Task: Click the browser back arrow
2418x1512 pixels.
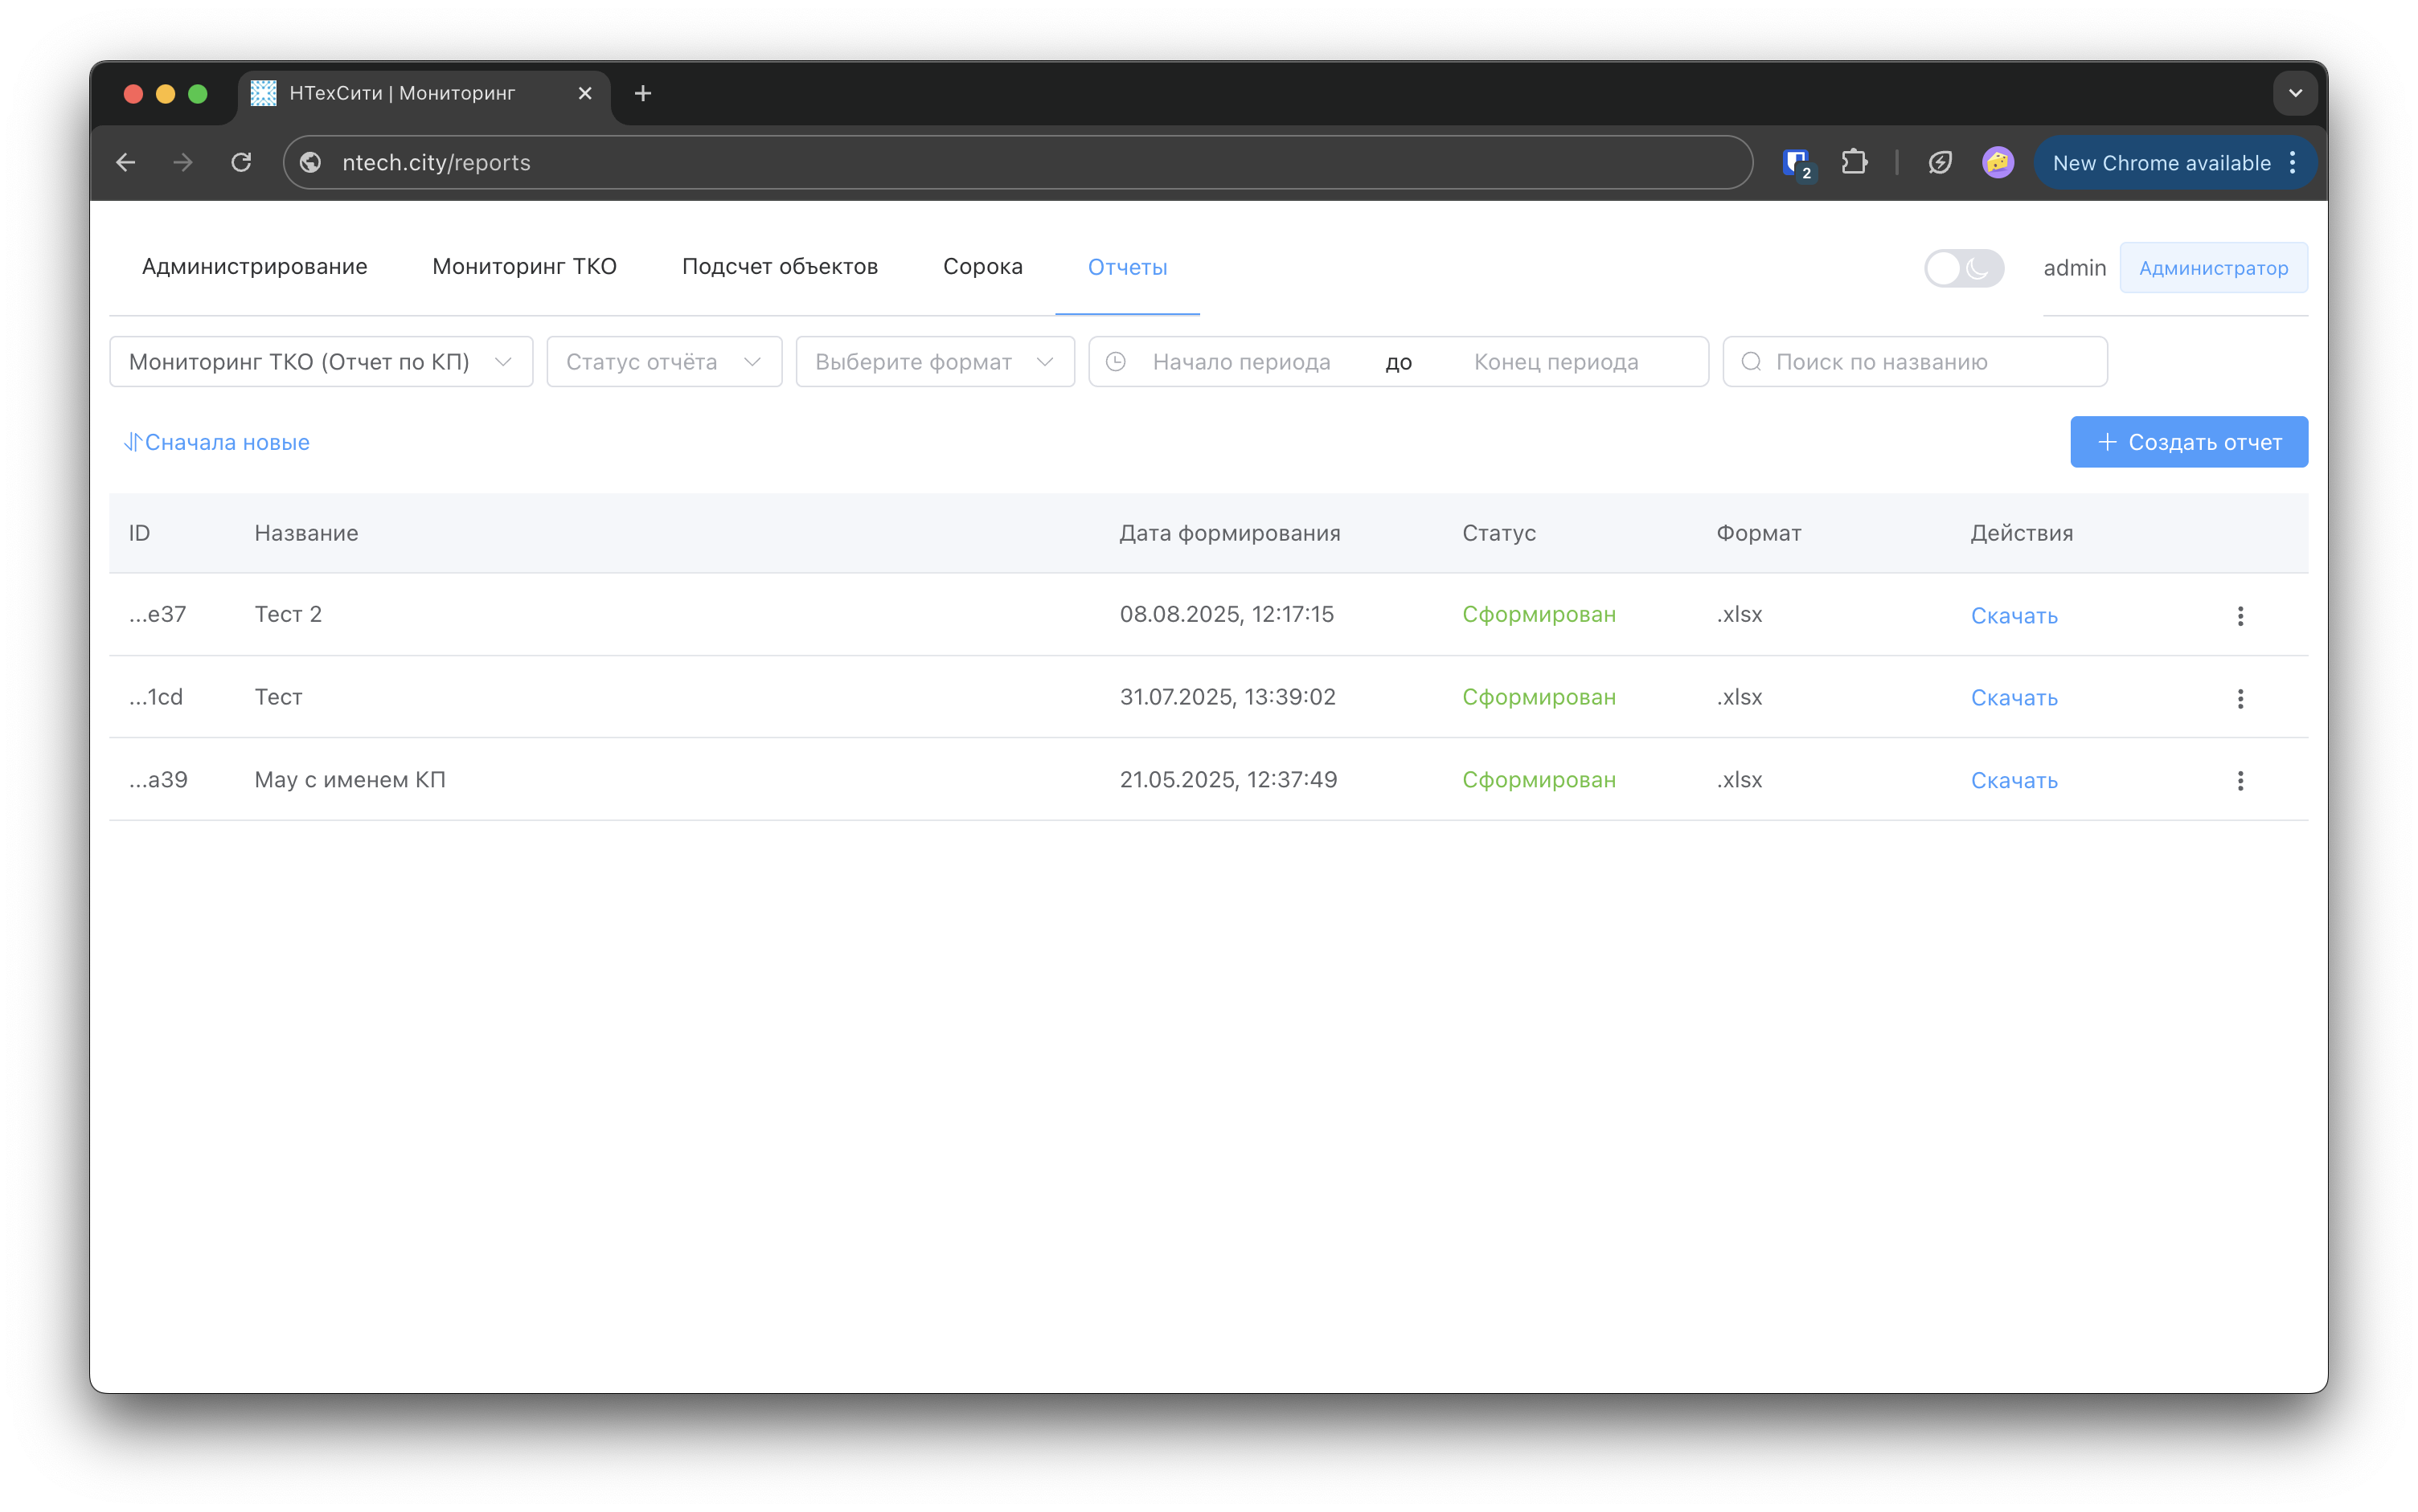Action: [x=126, y=162]
